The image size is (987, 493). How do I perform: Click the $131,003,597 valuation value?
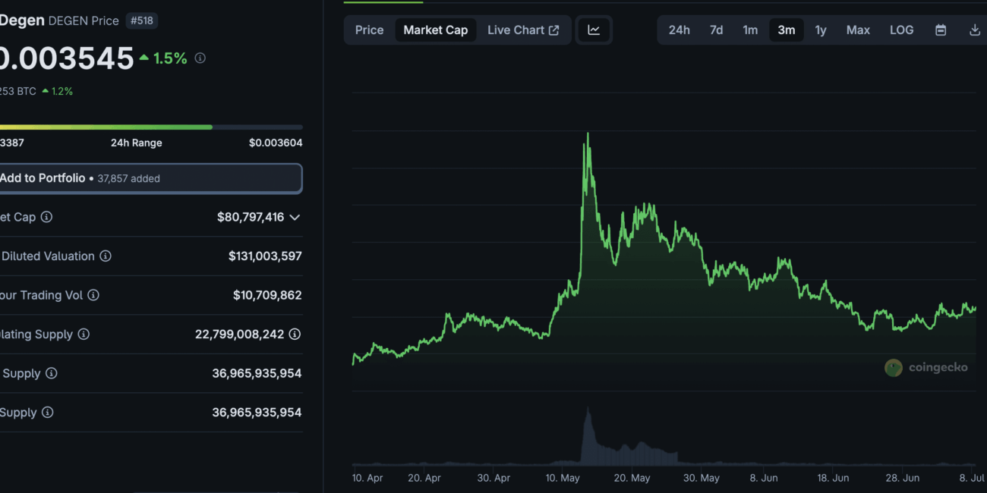(265, 256)
